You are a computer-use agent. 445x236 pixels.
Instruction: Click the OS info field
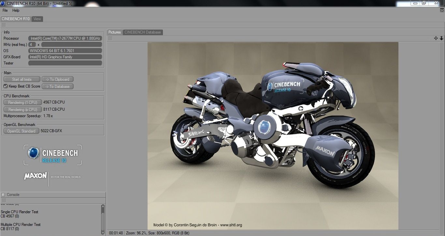tap(65, 51)
